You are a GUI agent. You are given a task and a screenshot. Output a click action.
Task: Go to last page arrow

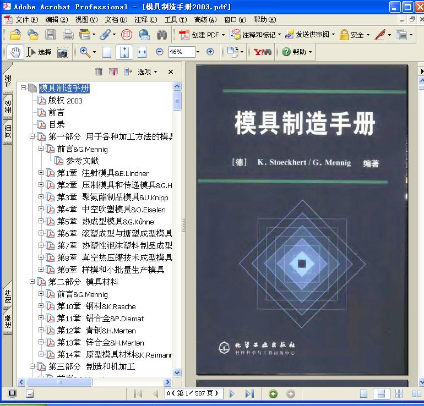(x=249, y=394)
